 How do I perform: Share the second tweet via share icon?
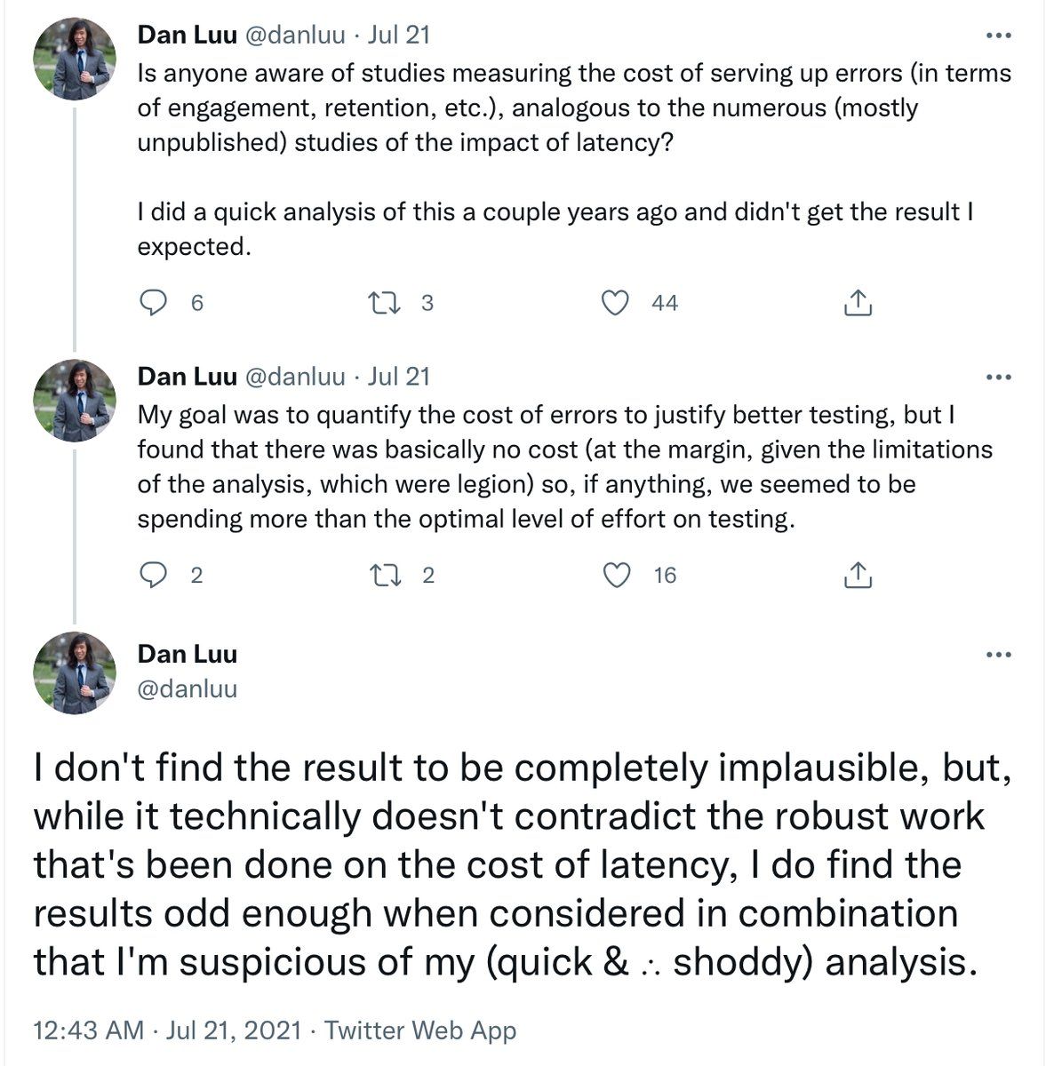tap(857, 576)
